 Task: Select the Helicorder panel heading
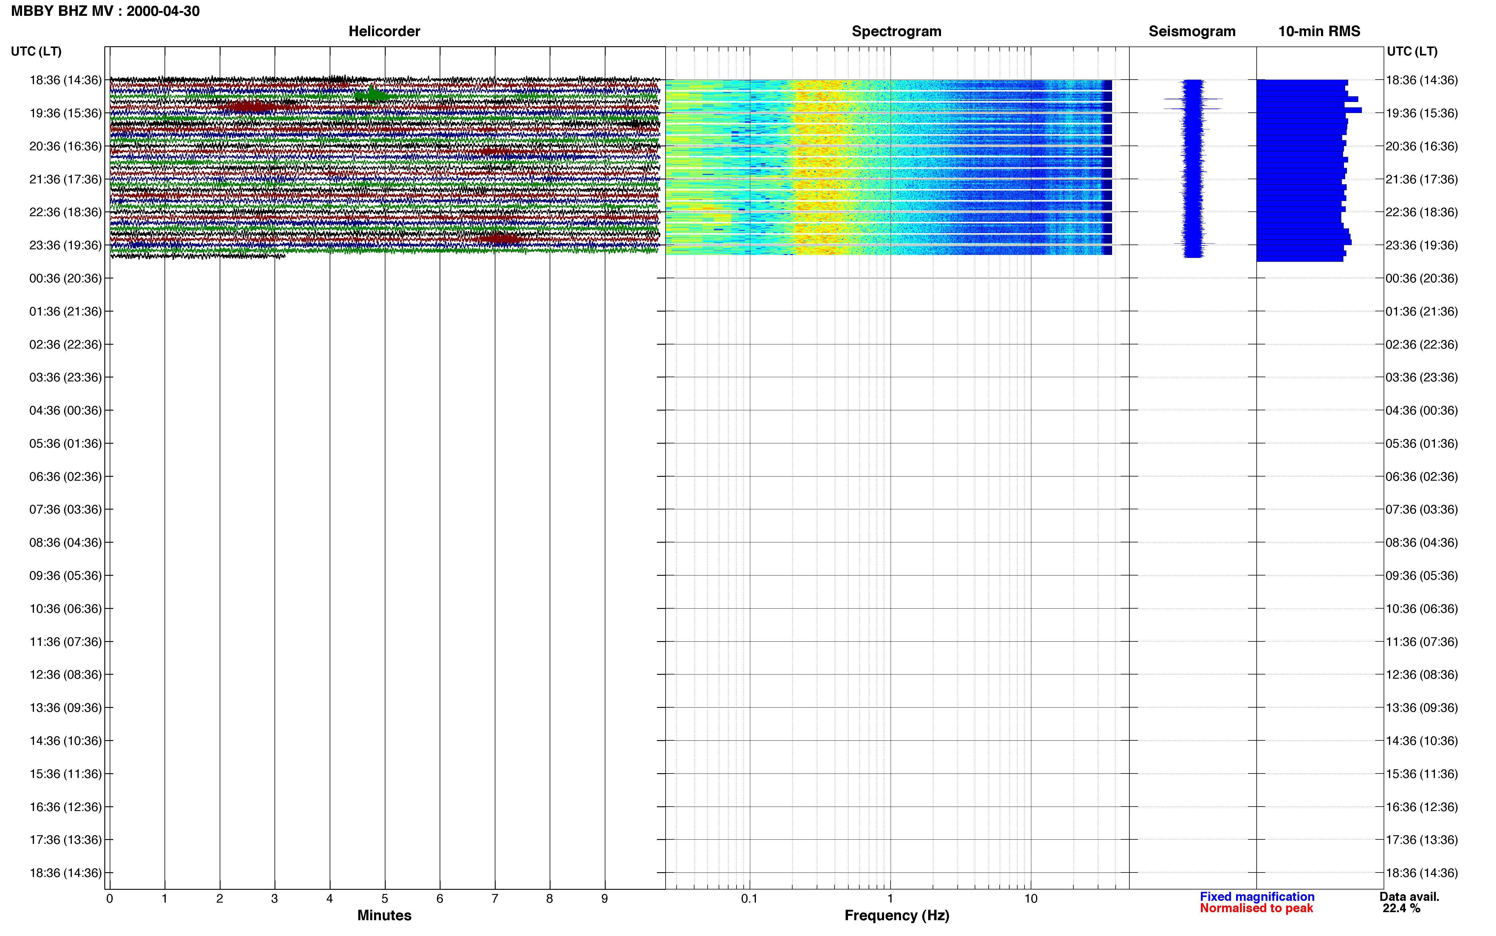384,32
